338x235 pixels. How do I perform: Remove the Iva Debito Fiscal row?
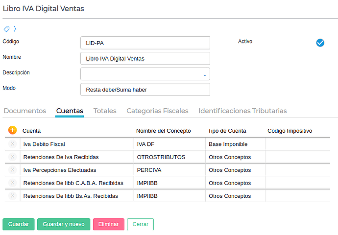[13, 144]
